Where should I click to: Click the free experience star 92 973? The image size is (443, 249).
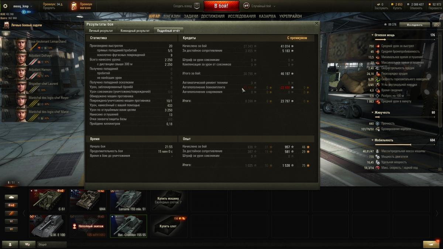point(434,4)
